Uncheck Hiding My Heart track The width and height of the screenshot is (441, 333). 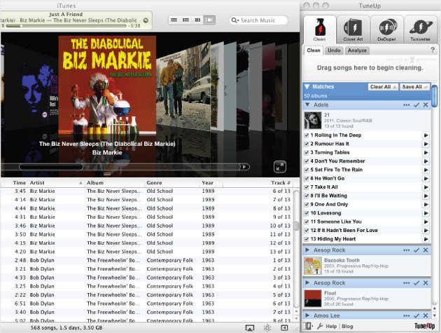307,239
